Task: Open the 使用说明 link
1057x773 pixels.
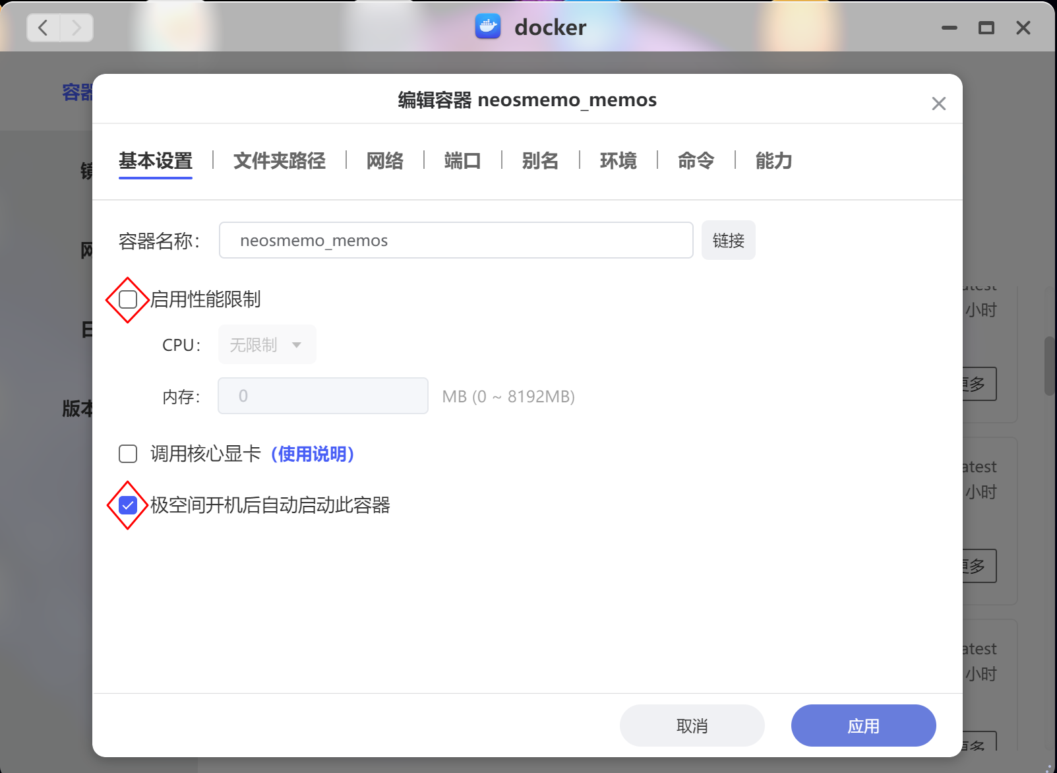Action: click(x=313, y=454)
